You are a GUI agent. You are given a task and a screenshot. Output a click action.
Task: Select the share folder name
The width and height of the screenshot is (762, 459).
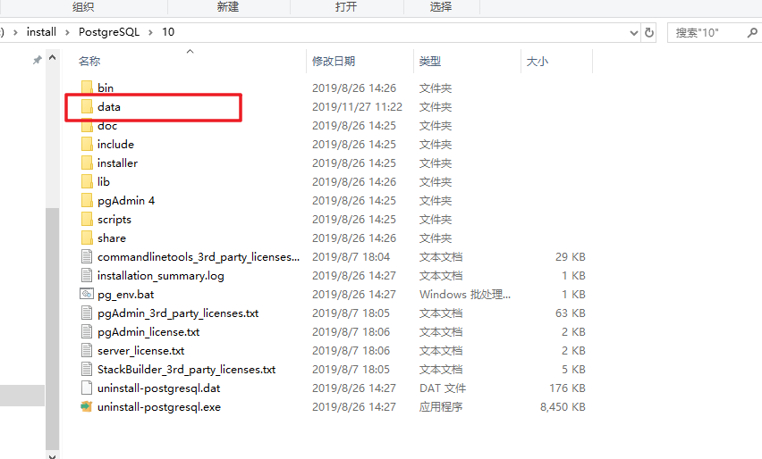click(x=112, y=238)
